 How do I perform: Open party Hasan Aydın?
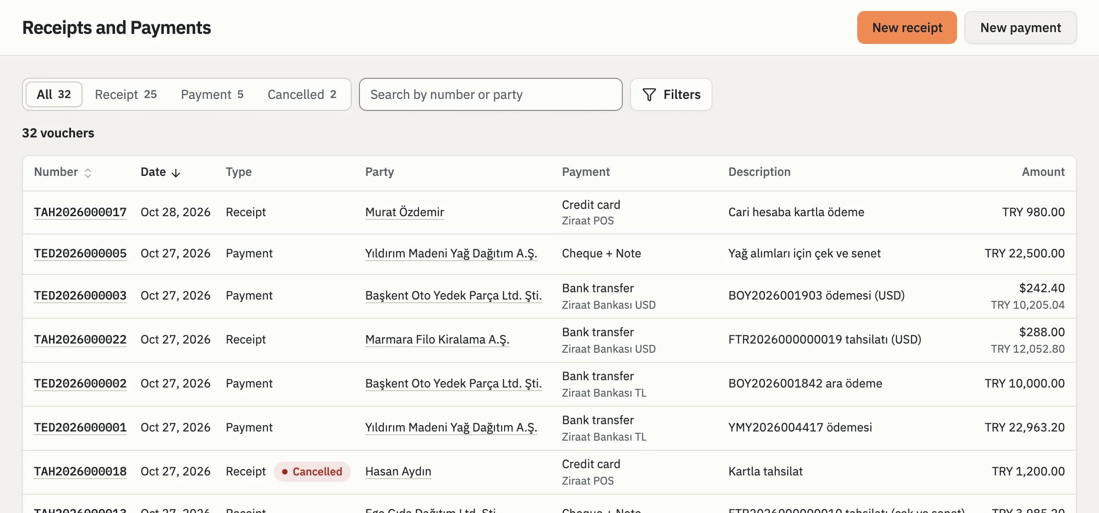(398, 471)
